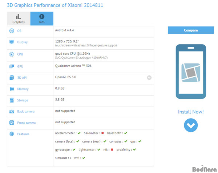Click the 3D API cube icon
Viewport: 218px width, 173px height.
(x=12, y=78)
